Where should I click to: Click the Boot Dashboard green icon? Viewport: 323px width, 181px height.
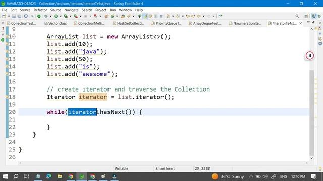click(x=39, y=16)
